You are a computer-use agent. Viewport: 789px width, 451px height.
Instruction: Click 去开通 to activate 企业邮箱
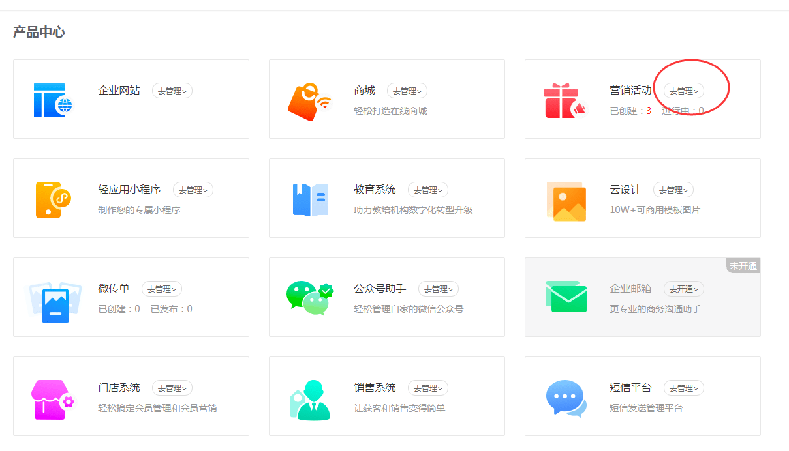click(x=683, y=289)
